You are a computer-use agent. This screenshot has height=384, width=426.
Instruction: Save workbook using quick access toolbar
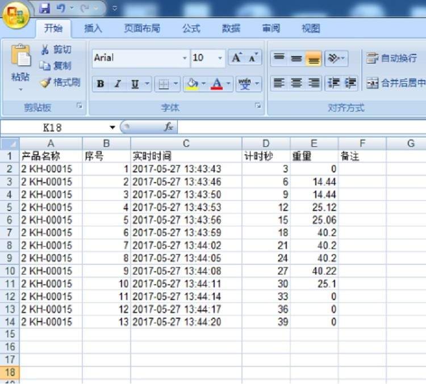tap(45, 9)
